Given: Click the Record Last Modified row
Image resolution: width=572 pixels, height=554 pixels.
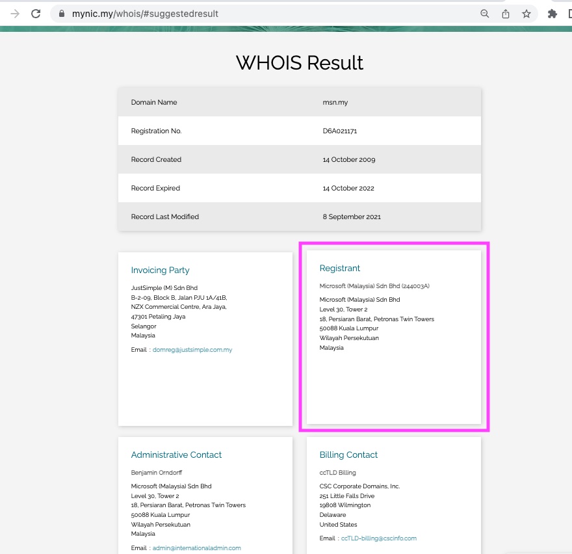Looking at the screenshot, I should [x=299, y=217].
